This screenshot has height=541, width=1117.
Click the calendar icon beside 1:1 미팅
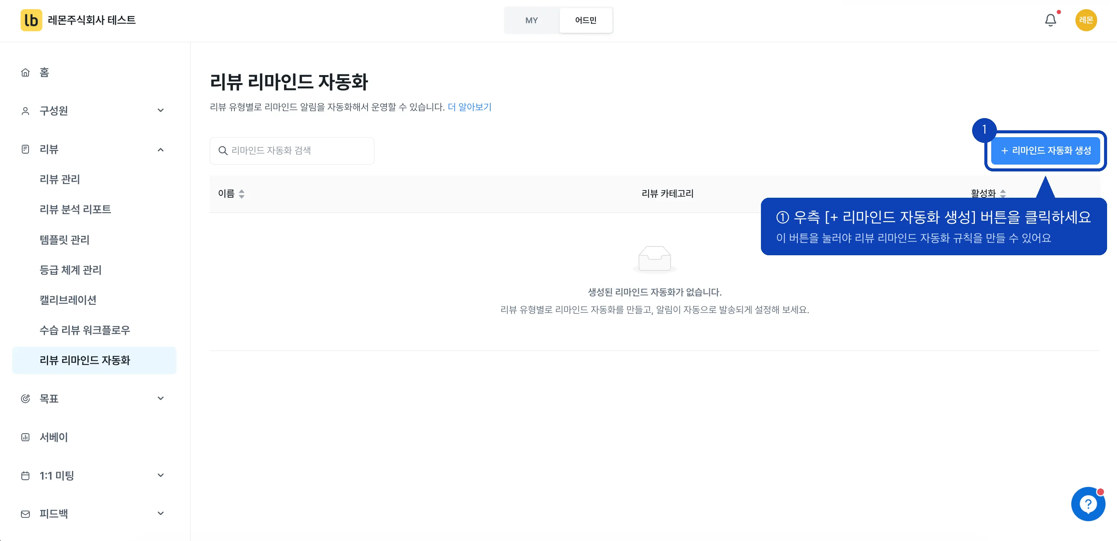point(26,475)
